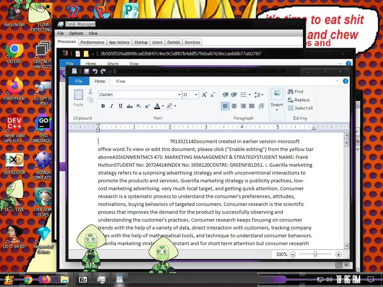
Task: Open the highlight color dropdown arrow
Action: (175, 106)
